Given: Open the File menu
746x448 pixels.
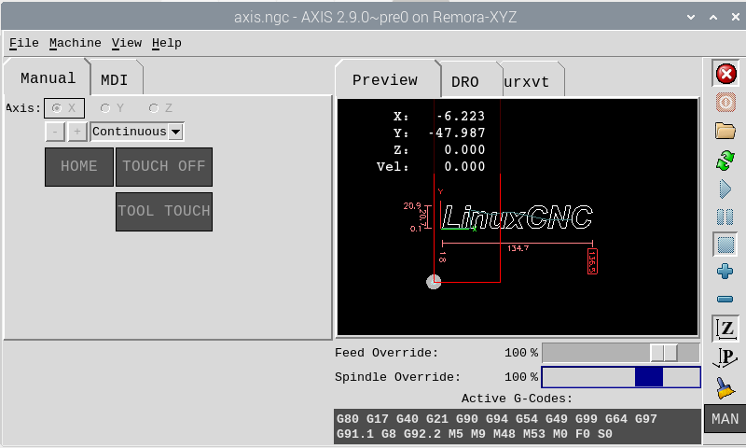Looking at the screenshot, I should [24, 43].
